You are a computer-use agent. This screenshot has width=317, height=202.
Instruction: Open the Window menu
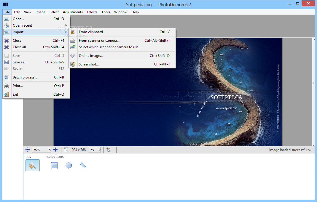point(120,12)
